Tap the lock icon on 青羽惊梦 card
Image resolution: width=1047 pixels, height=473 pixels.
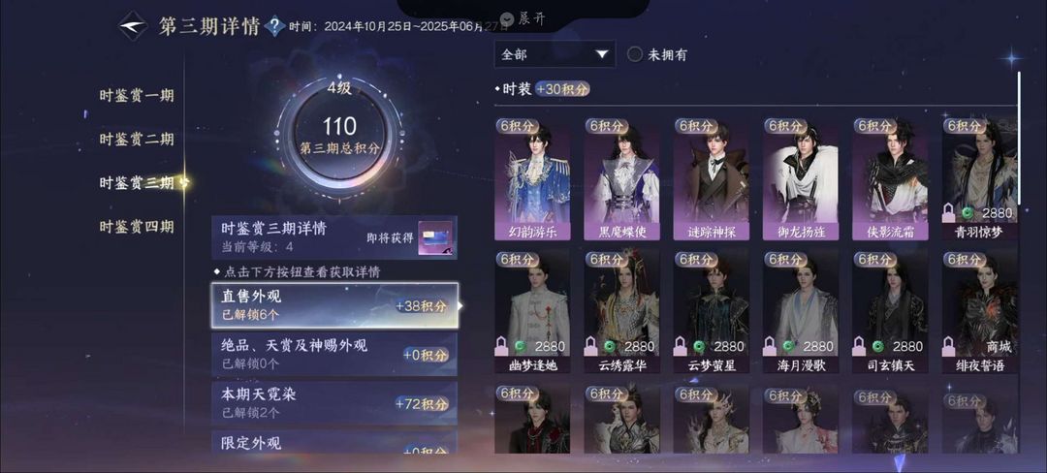(948, 213)
